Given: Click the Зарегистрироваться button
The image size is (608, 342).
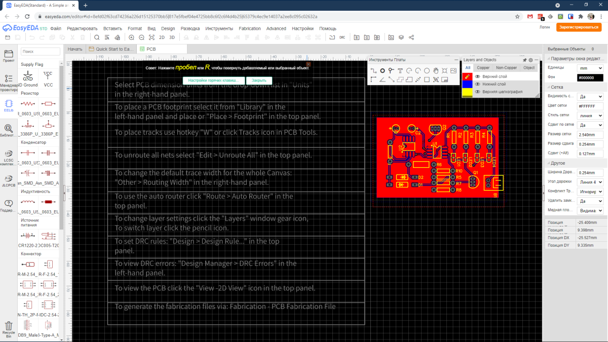Looking at the screenshot, I should (579, 27).
